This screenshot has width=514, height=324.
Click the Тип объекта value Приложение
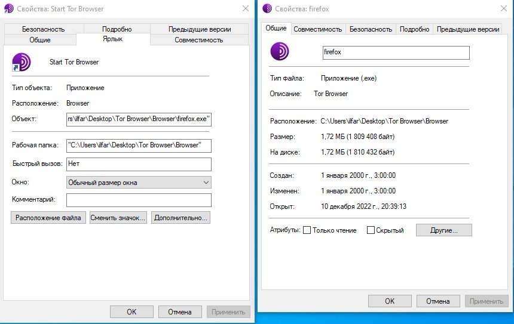(x=85, y=88)
